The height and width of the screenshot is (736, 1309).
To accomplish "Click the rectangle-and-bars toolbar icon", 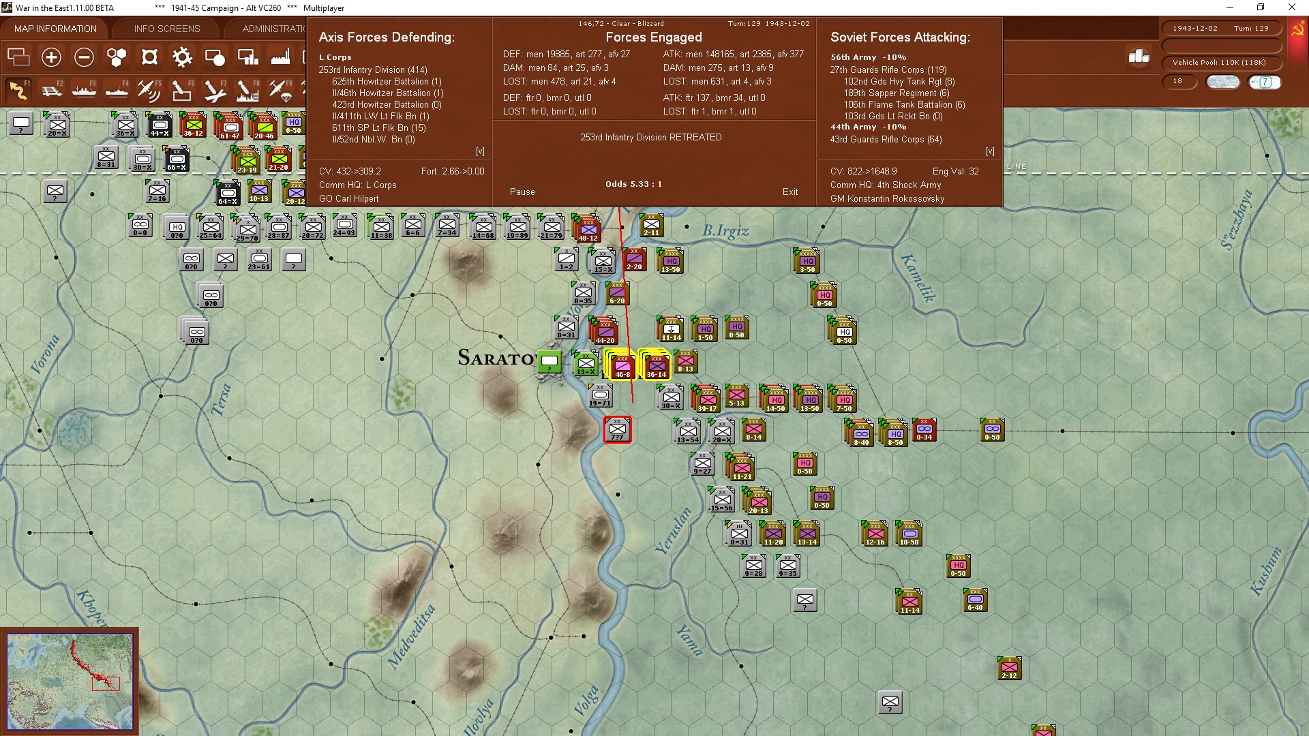I will coord(247,57).
